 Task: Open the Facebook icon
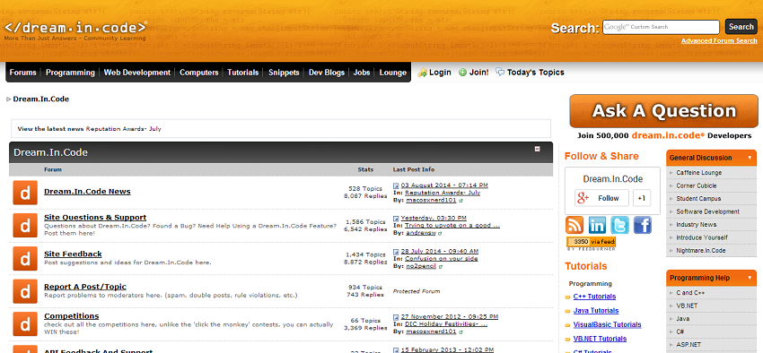pyautogui.click(x=643, y=225)
